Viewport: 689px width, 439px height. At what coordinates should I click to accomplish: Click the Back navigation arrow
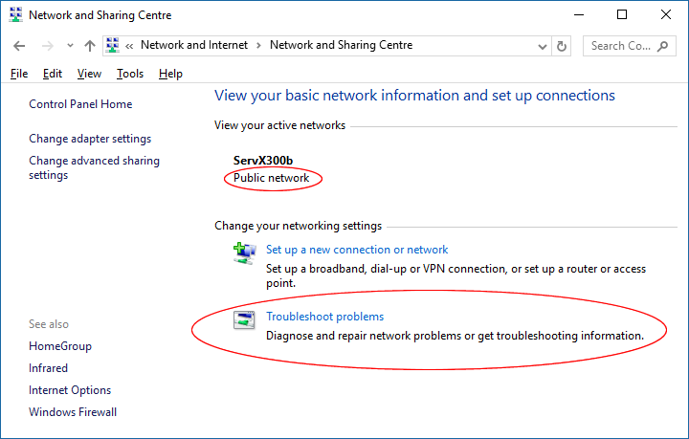click(x=19, y=46)
